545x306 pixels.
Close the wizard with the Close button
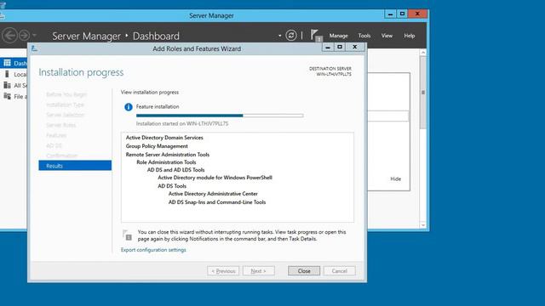click(x=304, y=271)
